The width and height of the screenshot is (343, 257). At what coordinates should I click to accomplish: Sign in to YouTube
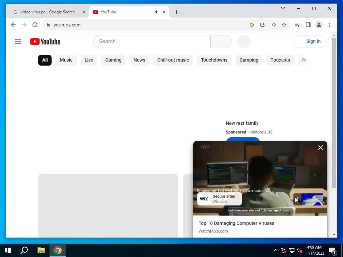pos(309,41)
